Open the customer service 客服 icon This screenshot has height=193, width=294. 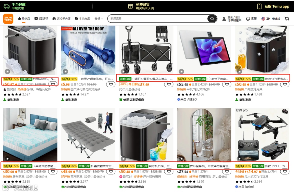[x=251, y=19]
